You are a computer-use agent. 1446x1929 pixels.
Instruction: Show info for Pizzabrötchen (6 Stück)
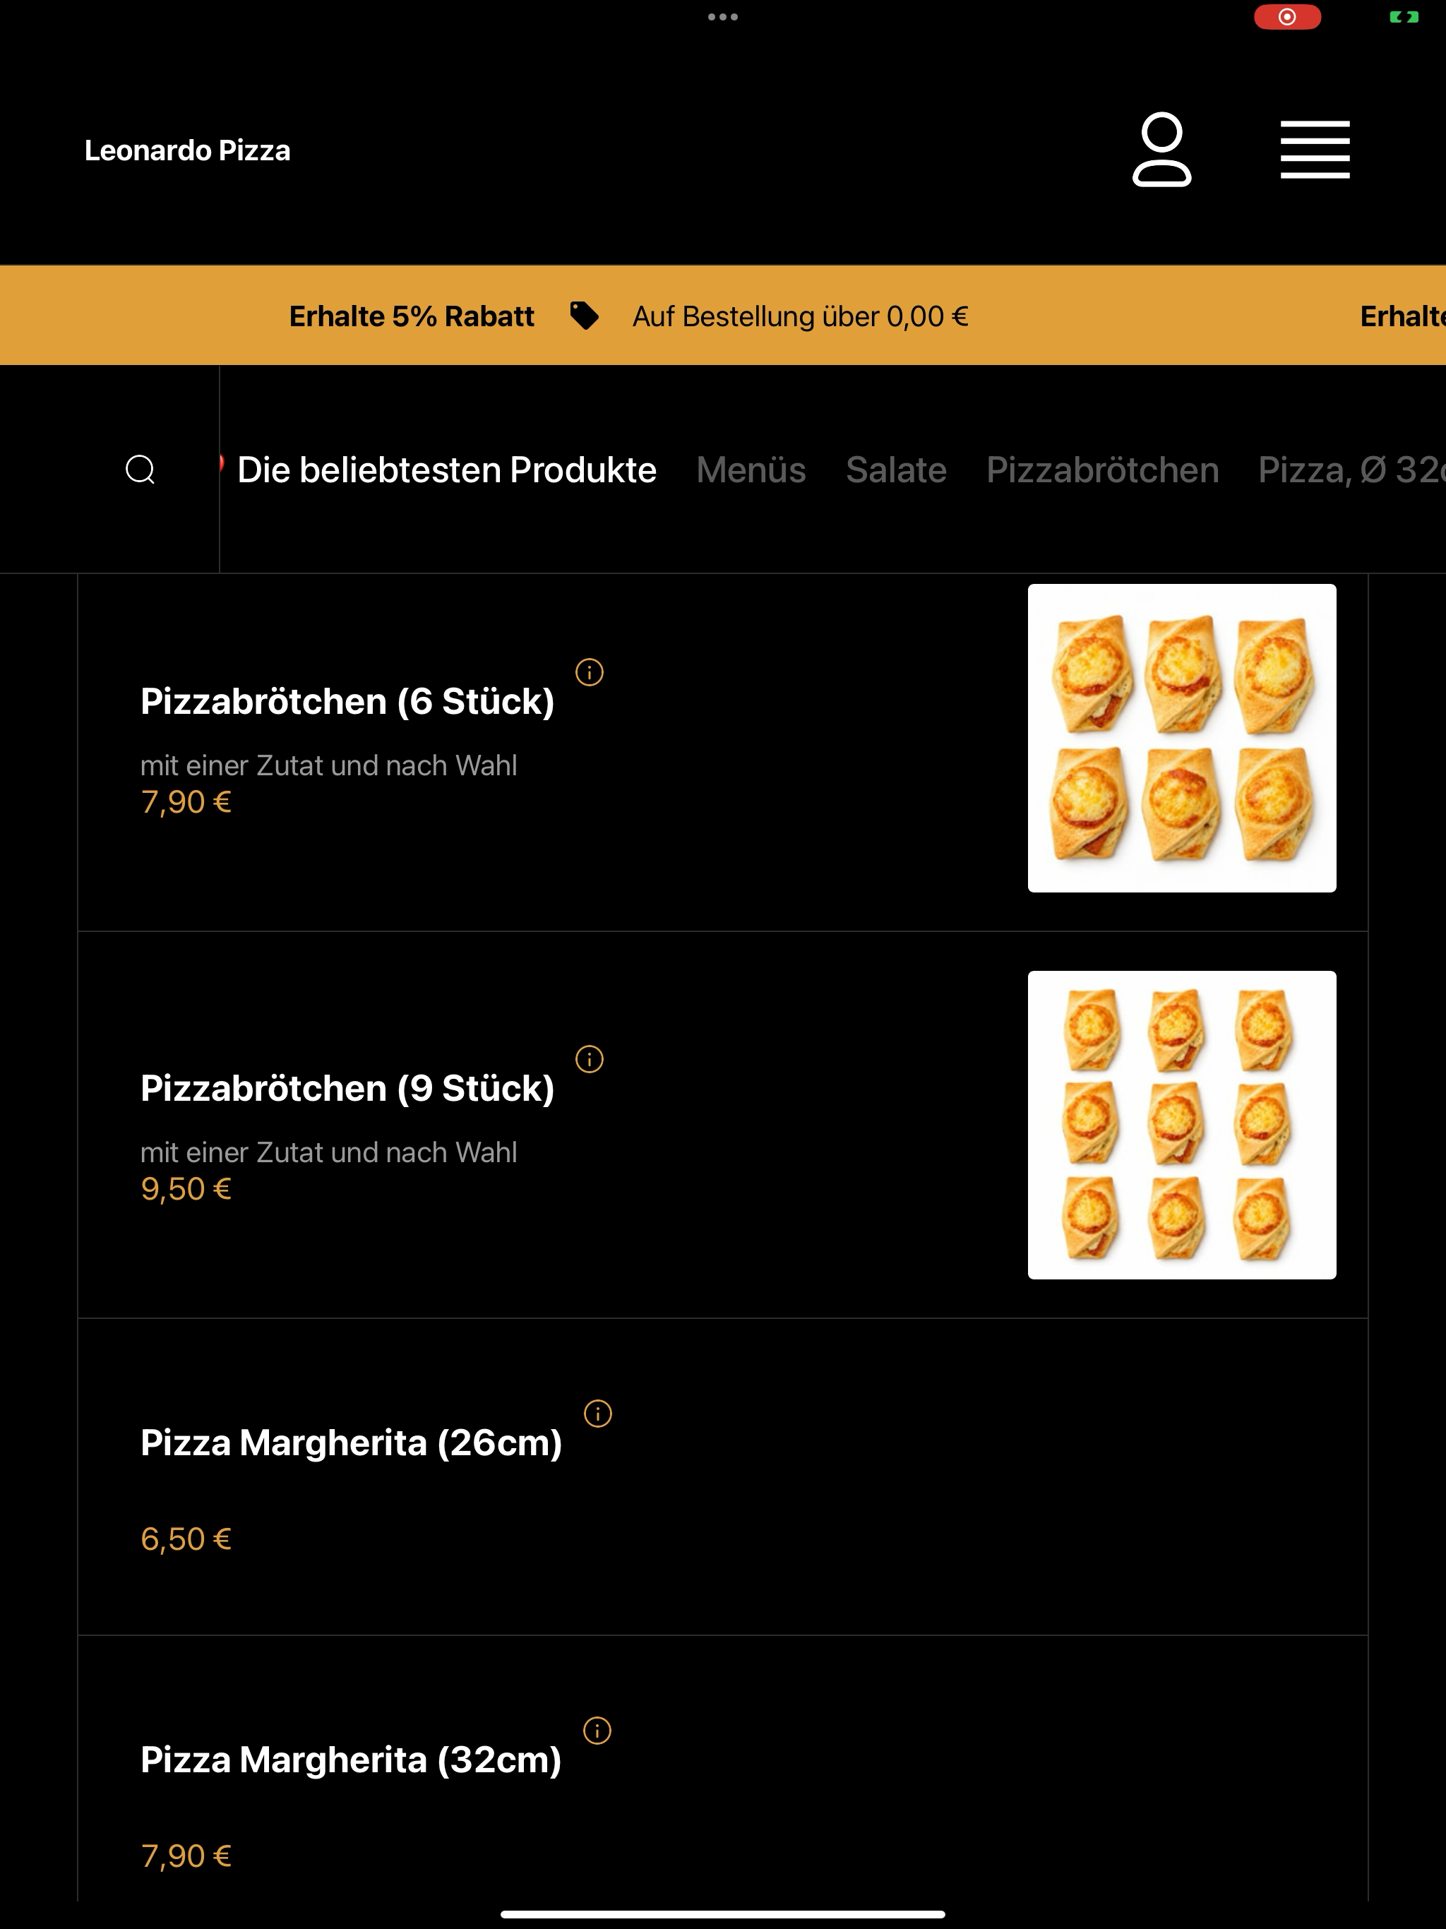tap(590, 672)
